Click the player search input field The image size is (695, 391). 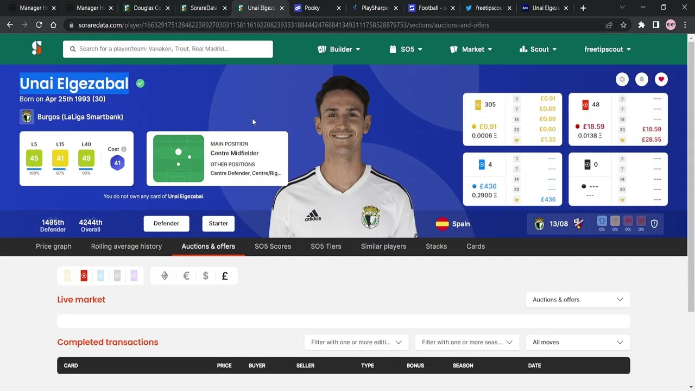click(168, 49)
